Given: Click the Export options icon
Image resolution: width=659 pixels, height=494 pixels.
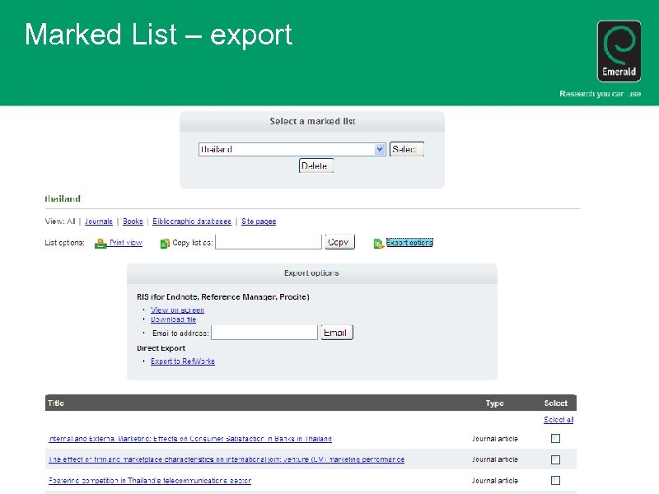Looking at the screenshot, I should [378, 241].
